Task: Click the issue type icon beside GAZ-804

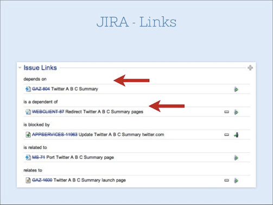Action: coord(28,89)
